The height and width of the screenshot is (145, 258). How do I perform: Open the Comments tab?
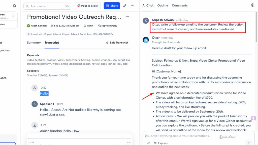coord(180,6)
